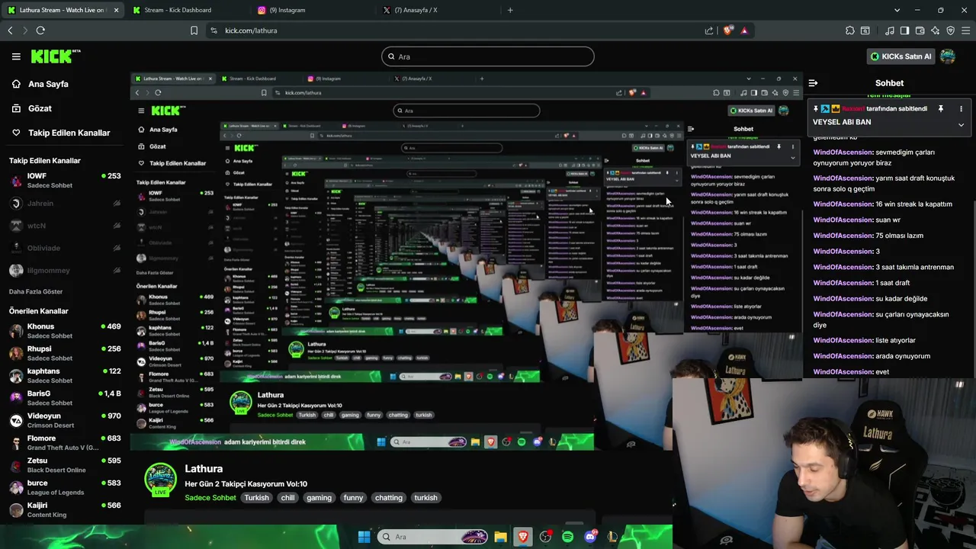The width and height of the screenshot is (976, 549).
Task: Open the Brave playlist music note icon
Action: point(889,30)
